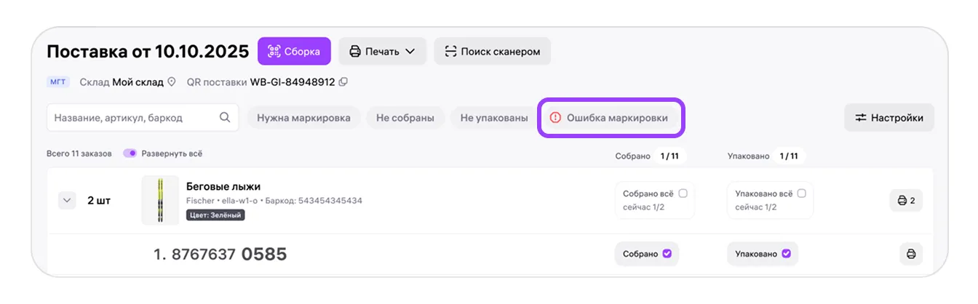Open the Печать dropdown menu
This screenshot has width=978, height=304.
[383, 51]
